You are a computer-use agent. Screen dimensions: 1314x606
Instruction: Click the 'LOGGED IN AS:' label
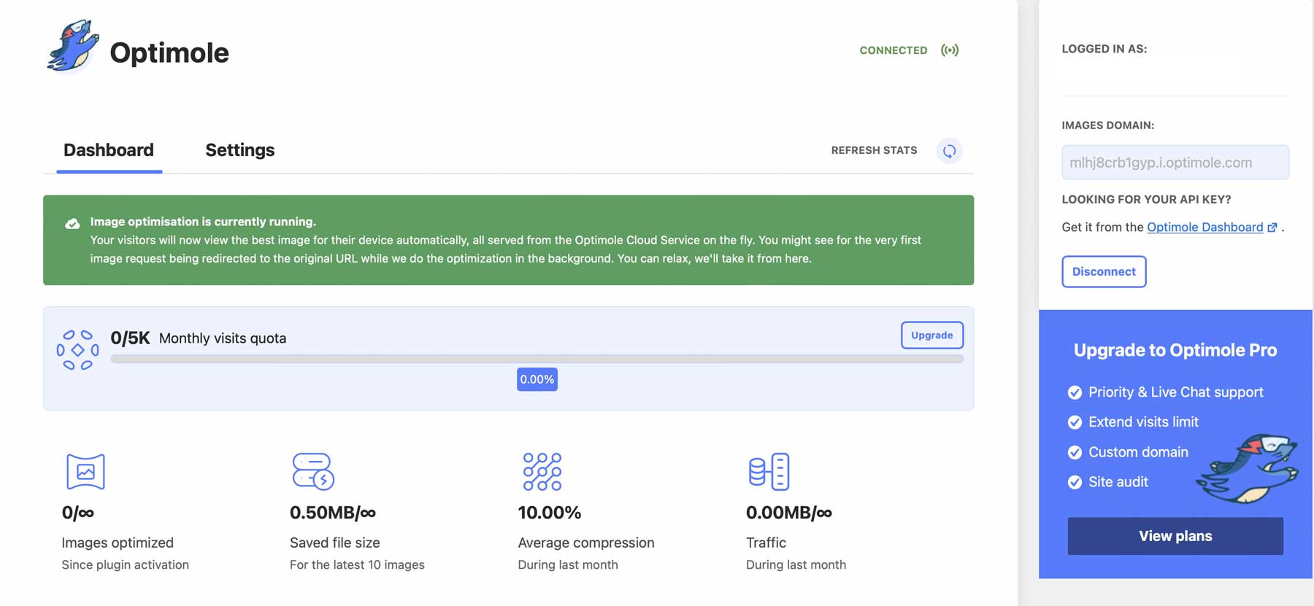click(x=1104, y=49)
